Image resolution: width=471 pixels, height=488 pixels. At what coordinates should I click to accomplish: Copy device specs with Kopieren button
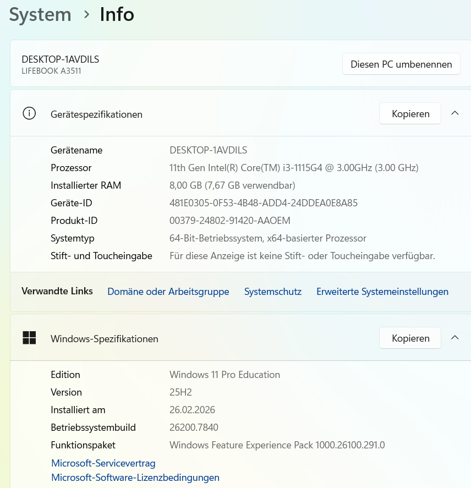410,113
